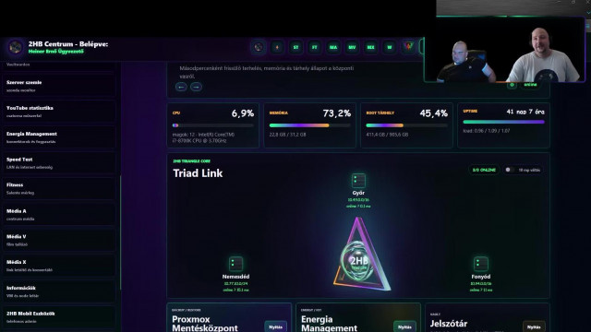Click the Uptime gradient progress bar
The height and width of the screenshot is (332, 591).
[503, 122]
